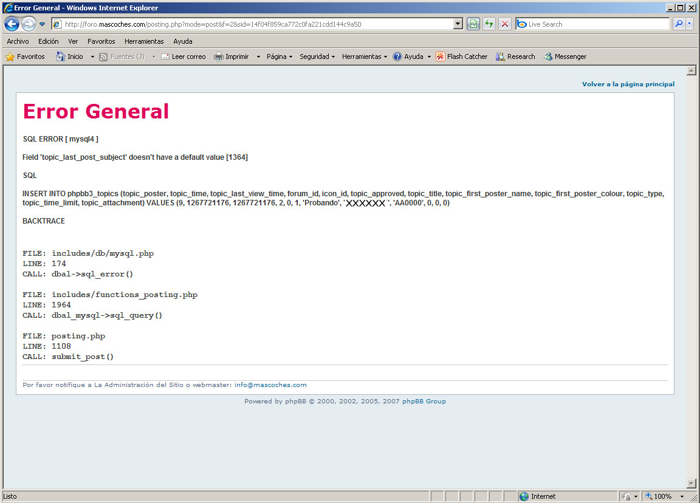Click the 'CALL: submit_post()' line

[68, 357]
